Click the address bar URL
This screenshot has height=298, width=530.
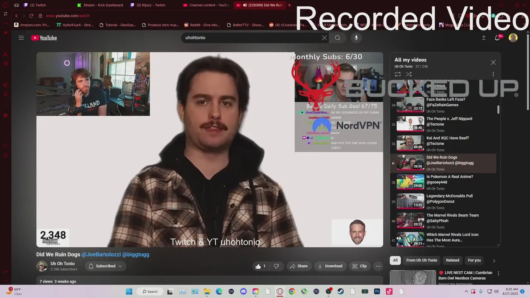pos(67,16)
